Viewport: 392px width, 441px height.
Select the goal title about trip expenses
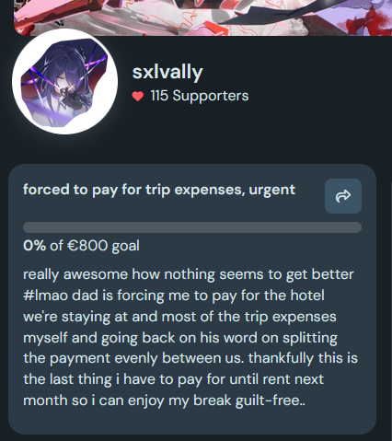click(x=159, y=190)
